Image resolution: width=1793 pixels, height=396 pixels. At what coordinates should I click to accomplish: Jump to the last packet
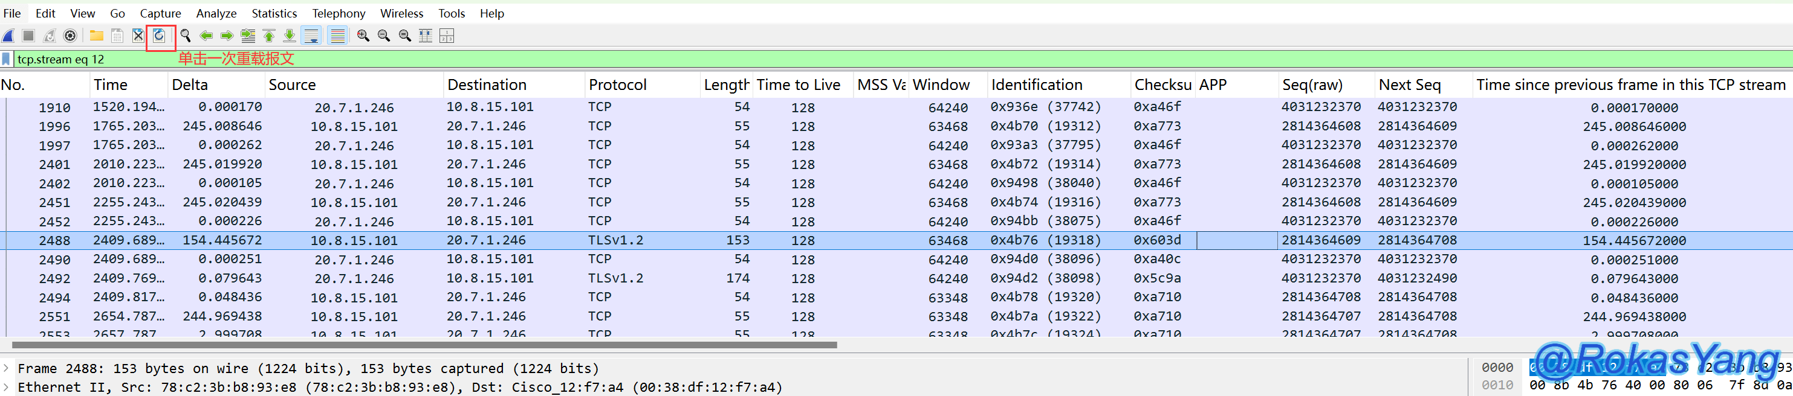290,36
